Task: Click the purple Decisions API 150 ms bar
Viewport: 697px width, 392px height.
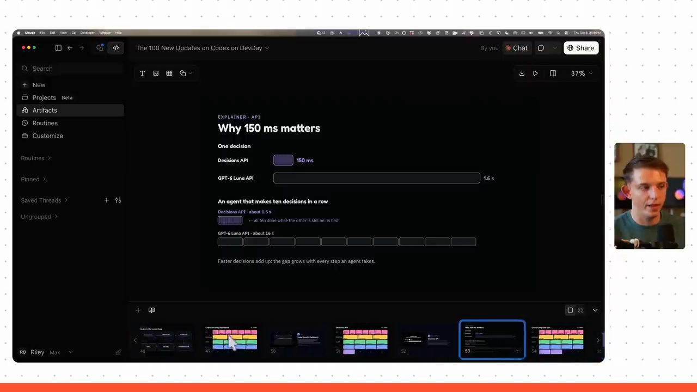Action: coord(283,160)
